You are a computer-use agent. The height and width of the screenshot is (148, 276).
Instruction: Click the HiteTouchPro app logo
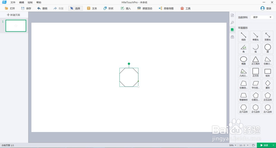[x=4, y=2]
